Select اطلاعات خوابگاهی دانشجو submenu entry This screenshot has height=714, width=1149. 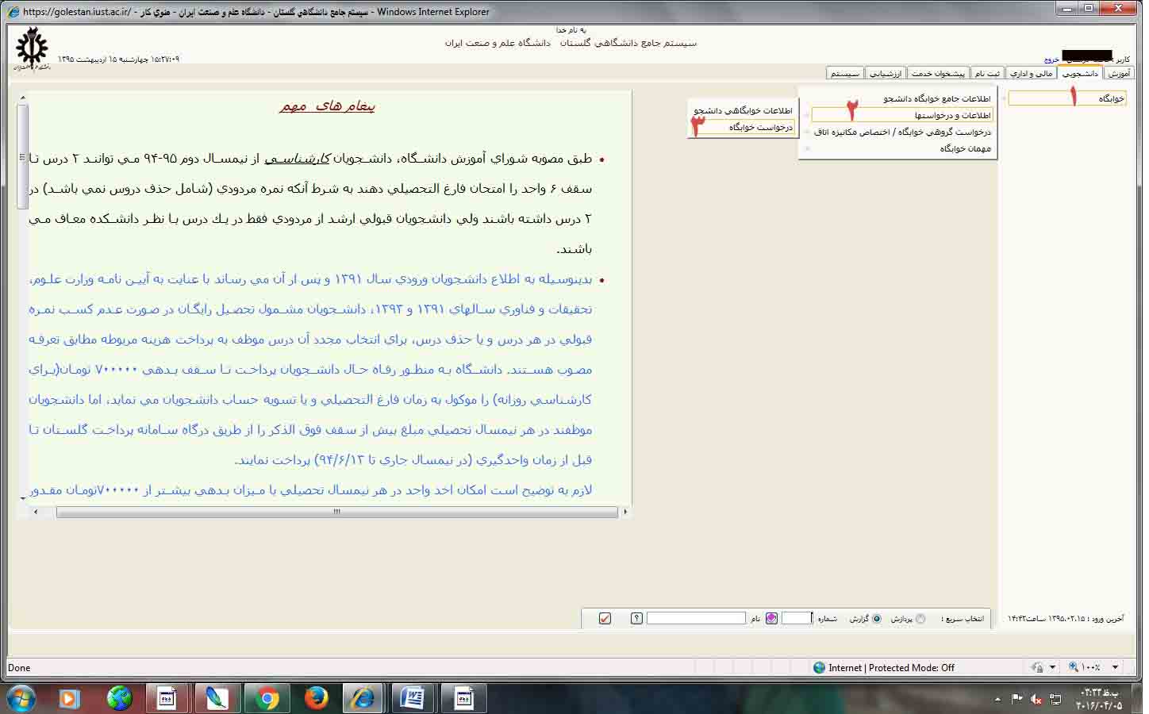[743, 110]
